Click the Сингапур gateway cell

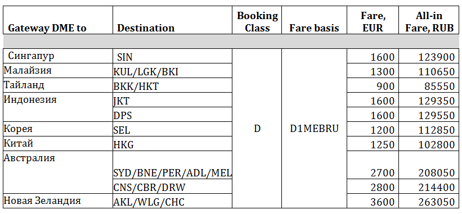tap(58, 56)
